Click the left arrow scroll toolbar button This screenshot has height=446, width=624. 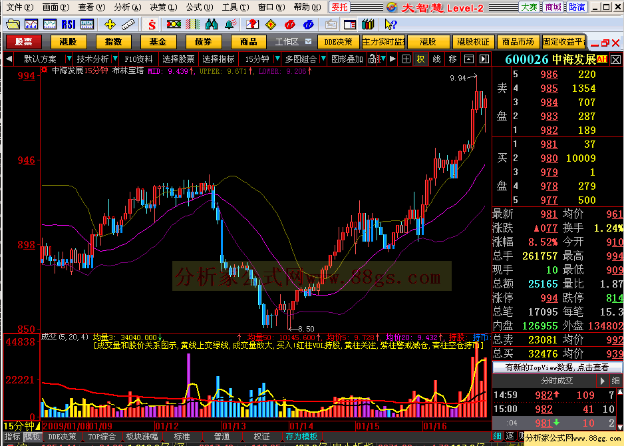9,59
